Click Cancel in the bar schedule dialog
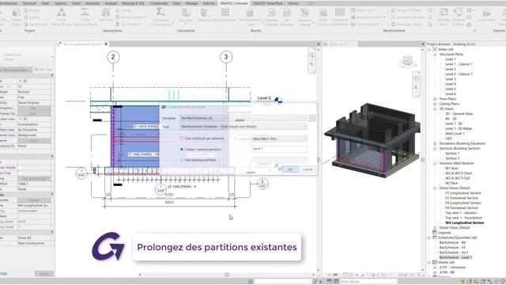This screenshot has width=506, height=285. tap(308, 169)
